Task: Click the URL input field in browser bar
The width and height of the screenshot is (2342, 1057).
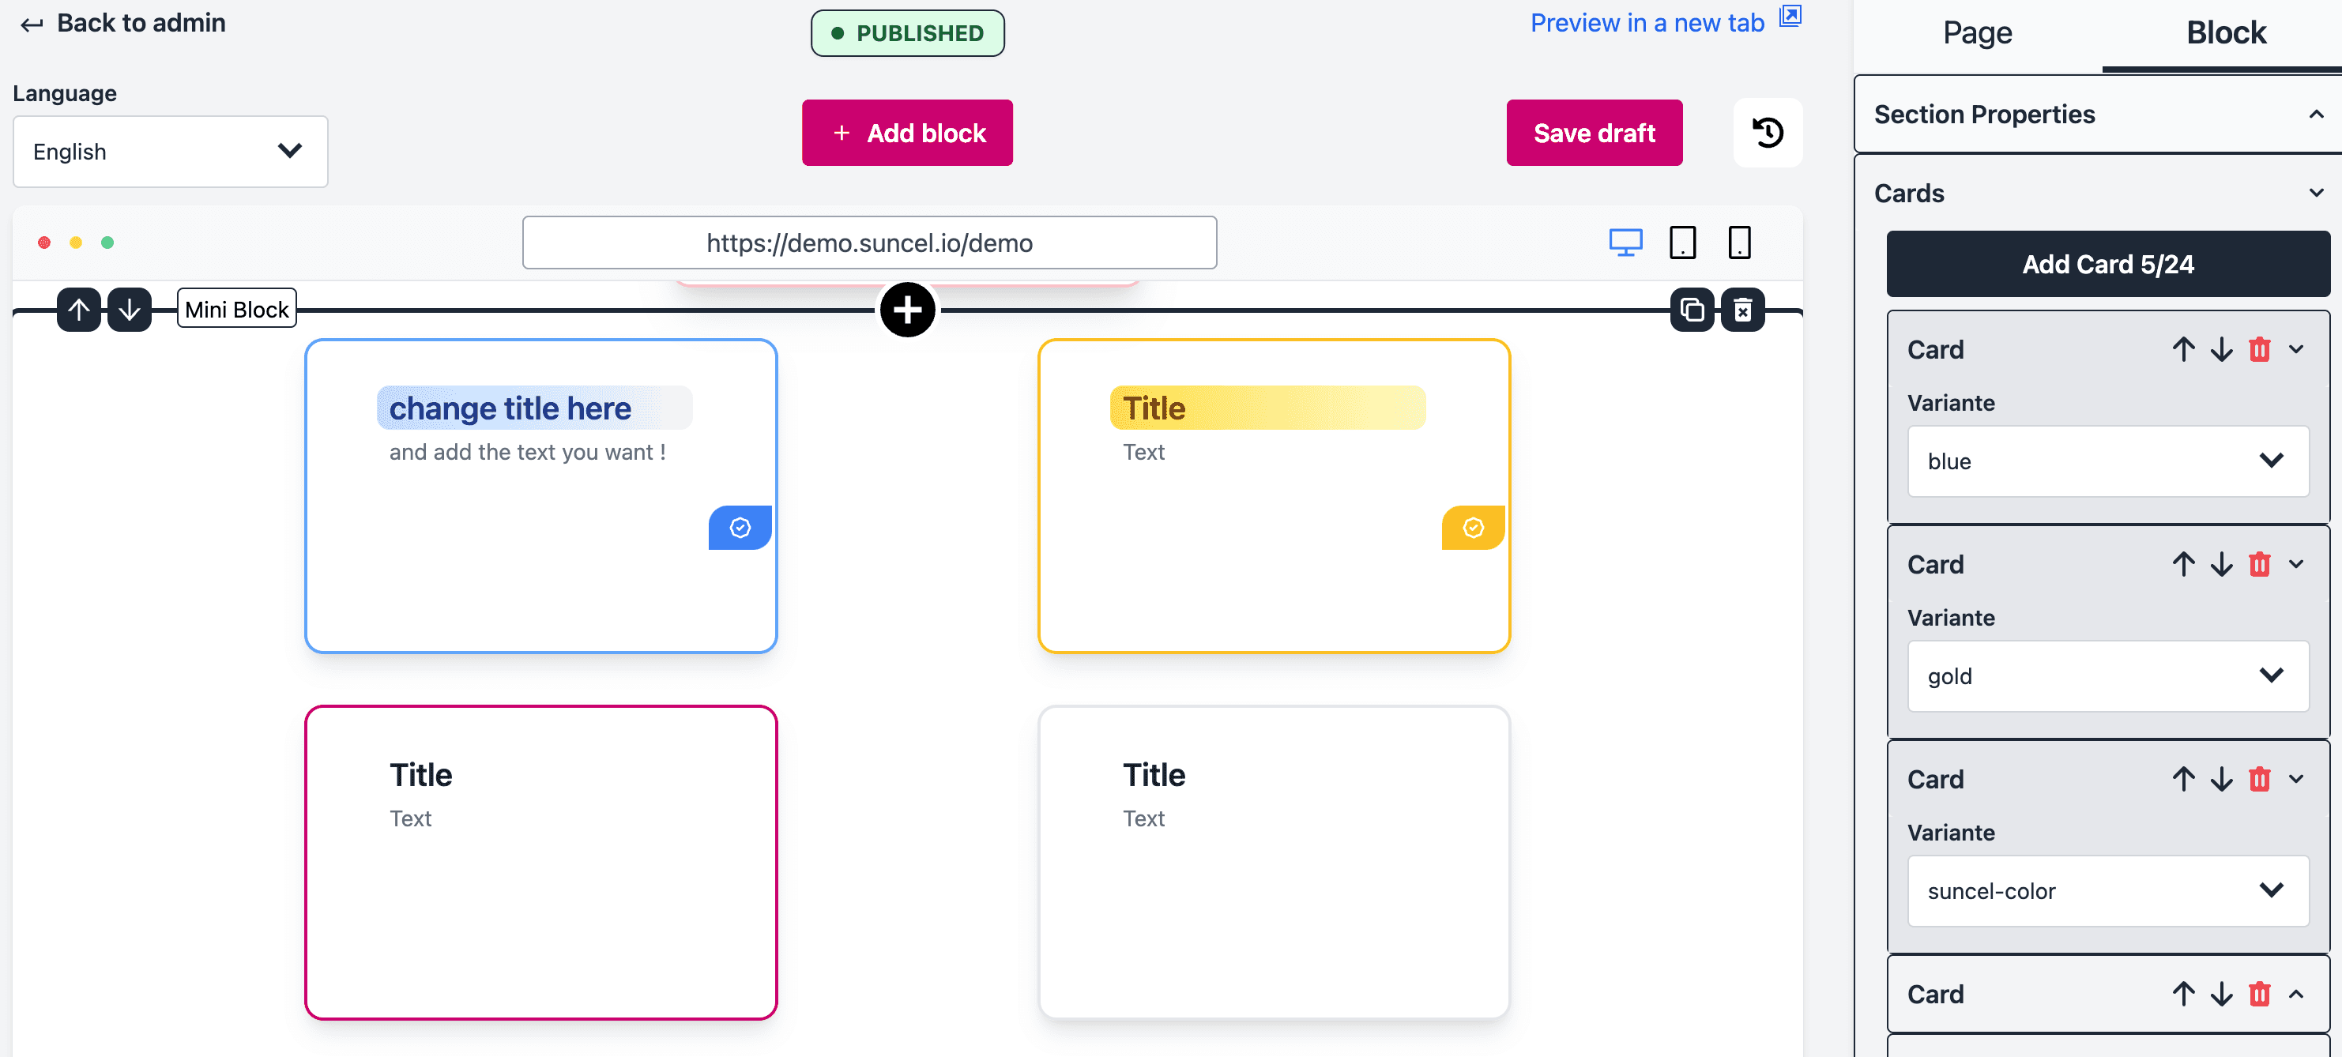Action: coord(871,242)
